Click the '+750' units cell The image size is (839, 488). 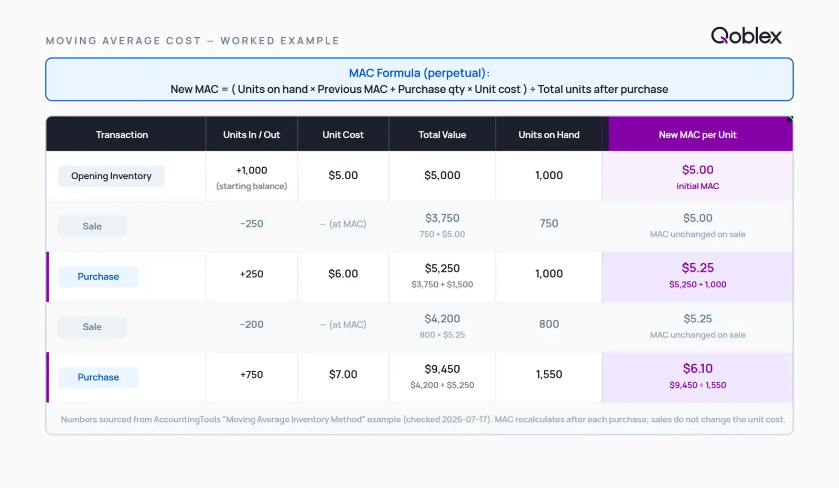252,375
